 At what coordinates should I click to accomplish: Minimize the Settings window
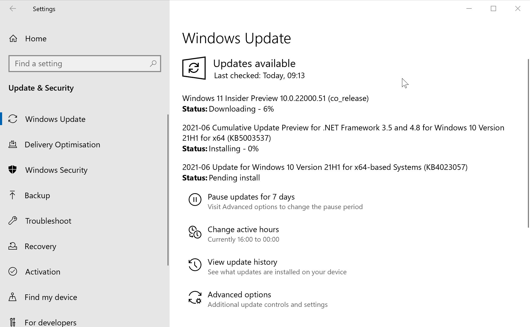tap(469, 8)
